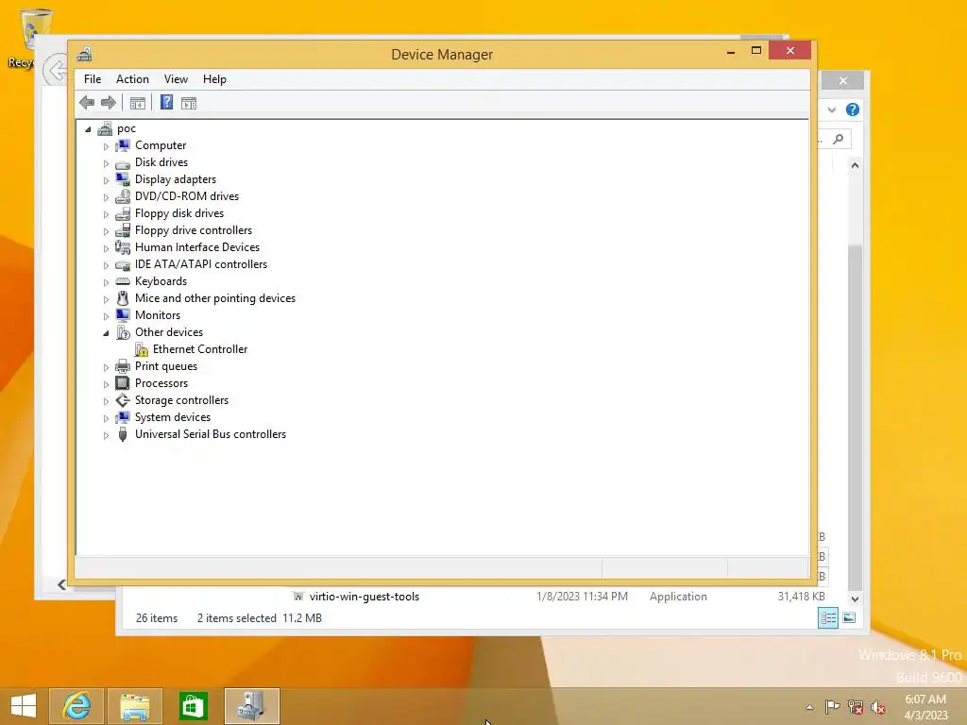Expand the Universal Serial Bus controllers arrow
This screenshot has height=725, width=967.
pyautogui.click(x=106, y=435)
